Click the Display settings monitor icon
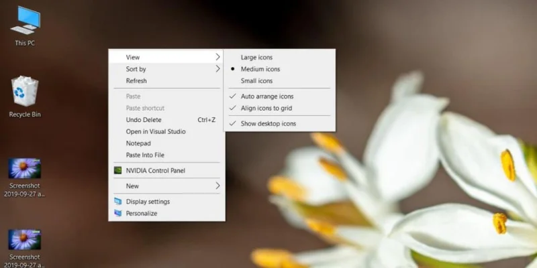537x268 pixels. (117, 202)
